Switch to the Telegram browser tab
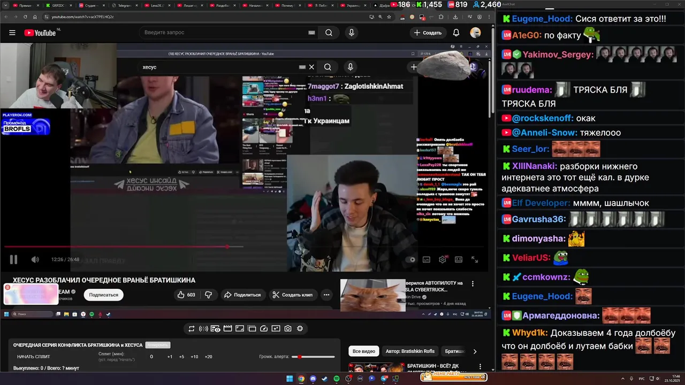The image size is (685, 385). (x=125, y=5)
